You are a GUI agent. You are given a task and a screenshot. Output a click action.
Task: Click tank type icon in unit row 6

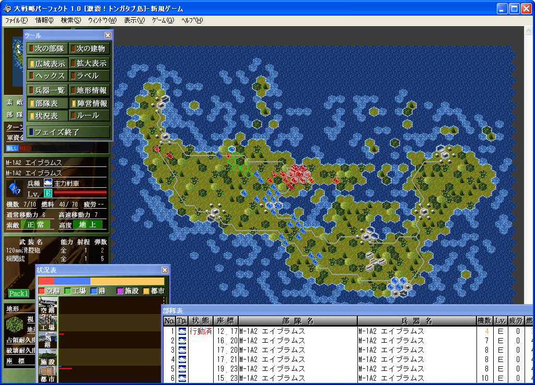click(x=182, y=378)
